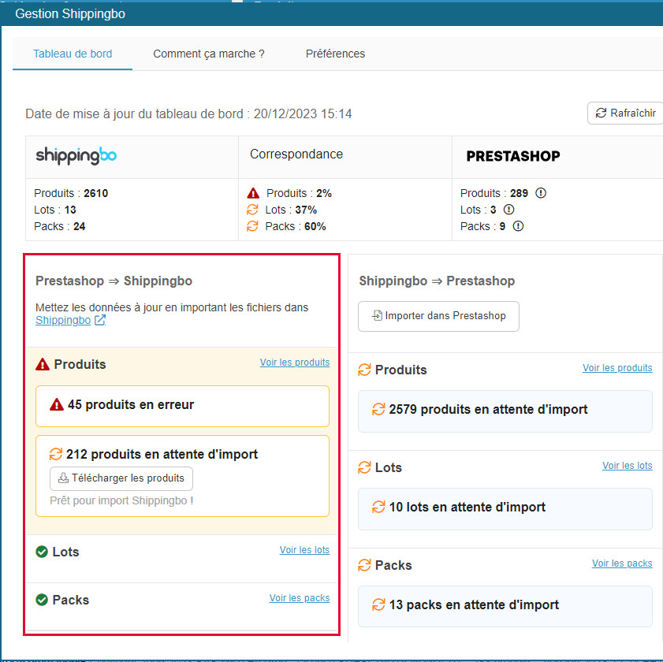The image size is (663, 662).
Task: Select the 2579 produits en attente d'import card
Action: coord(505,411)
